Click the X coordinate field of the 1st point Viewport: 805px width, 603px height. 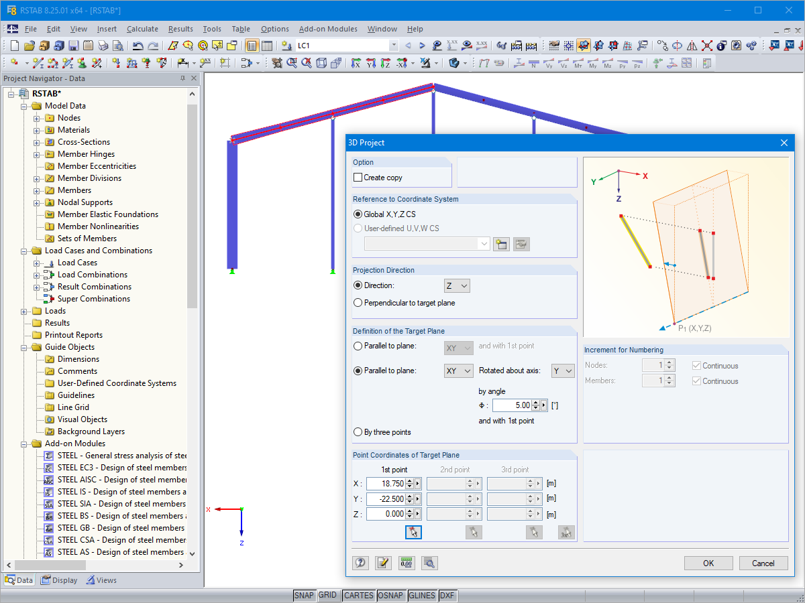click(386, 483)
